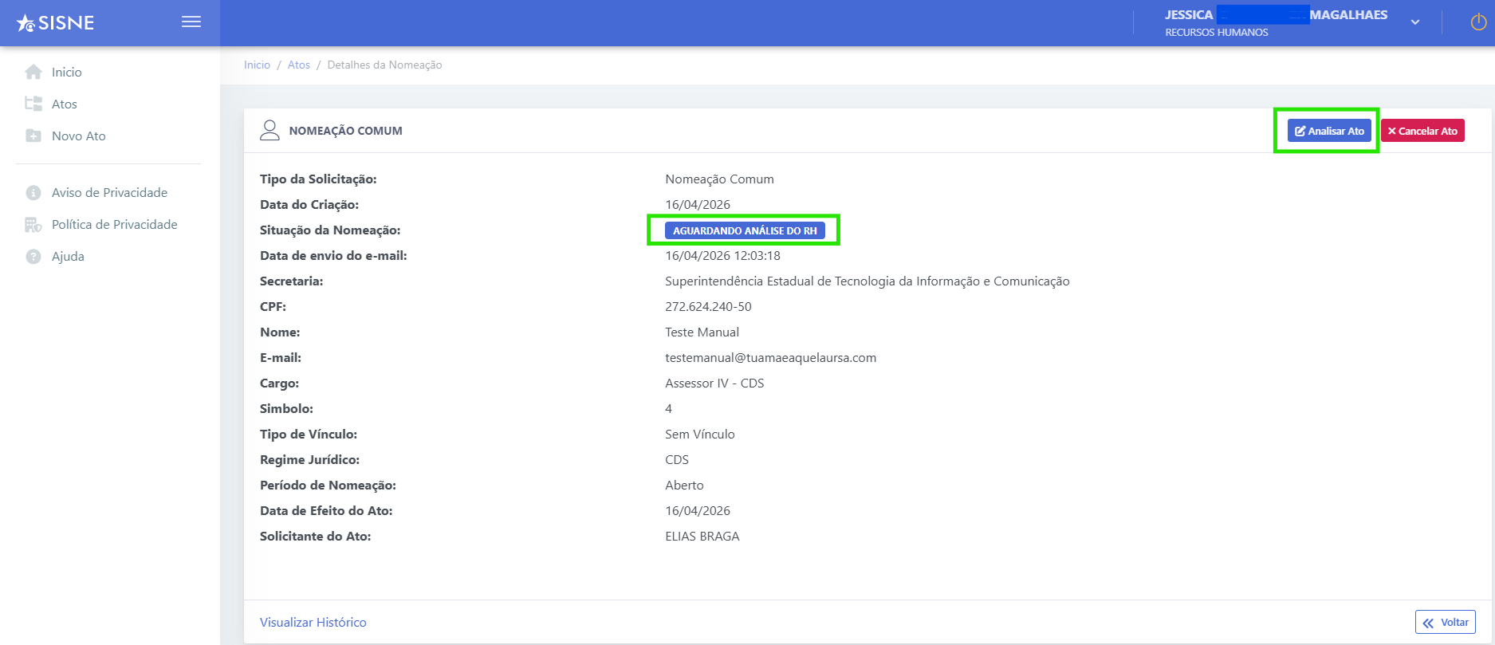Open the Visualizar Histórico link
Image resolution: width=1495 pixels, height=645 pixels.
313,622
